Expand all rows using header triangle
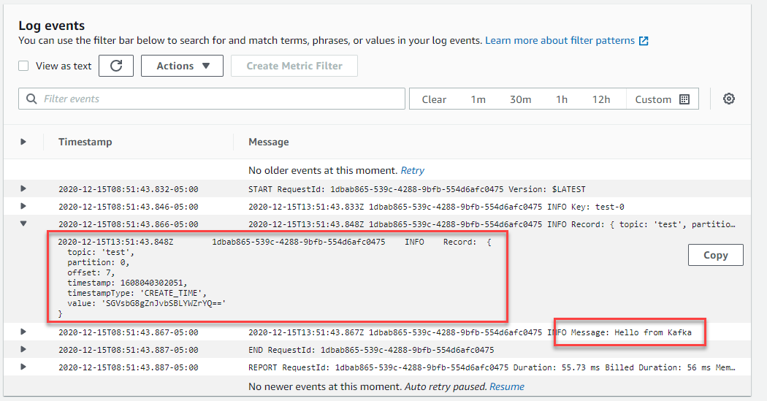 [x=23, y=142]
